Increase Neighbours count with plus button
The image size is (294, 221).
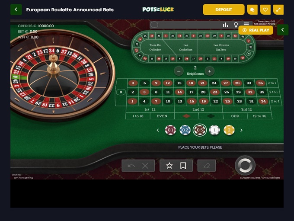(x=210, y=71)
